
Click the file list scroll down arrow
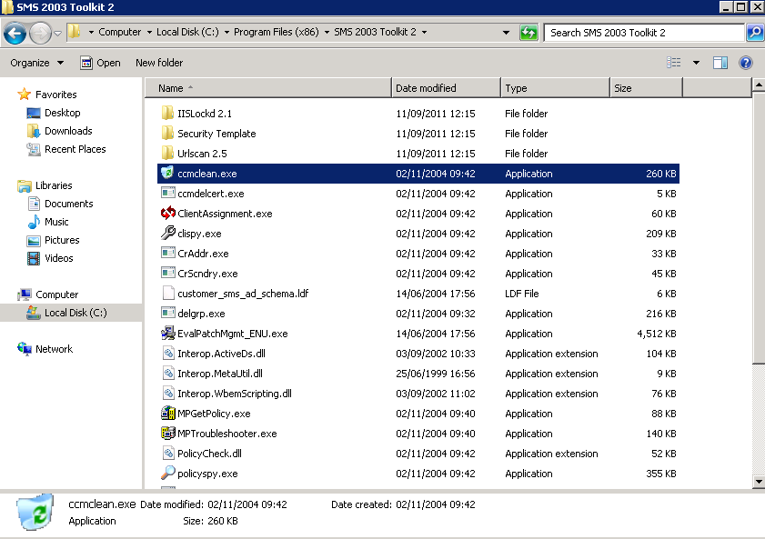[759, 482]
